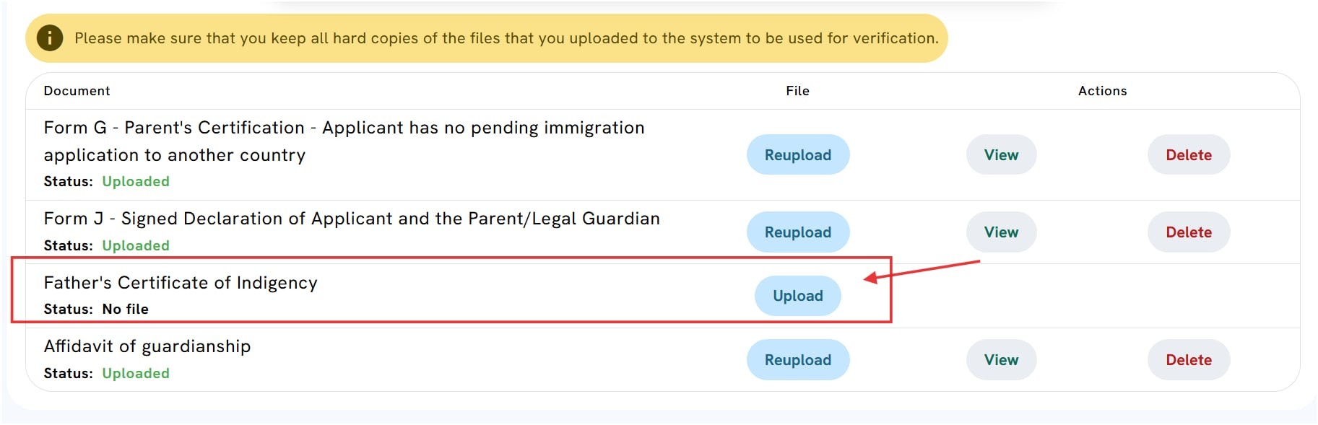Screen dimensions: 1318x425
Task: Reupload the Affidavit of guardianship file
Action: (x=798, y=359)
